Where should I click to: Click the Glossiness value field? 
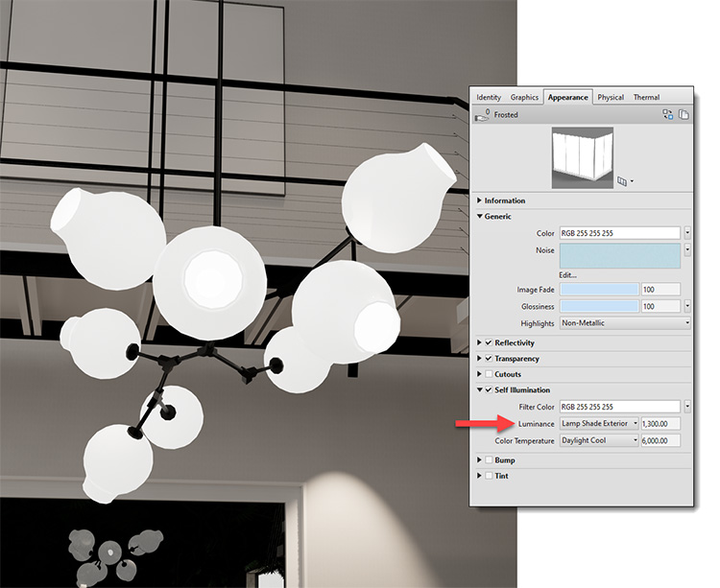click(660, 306)
